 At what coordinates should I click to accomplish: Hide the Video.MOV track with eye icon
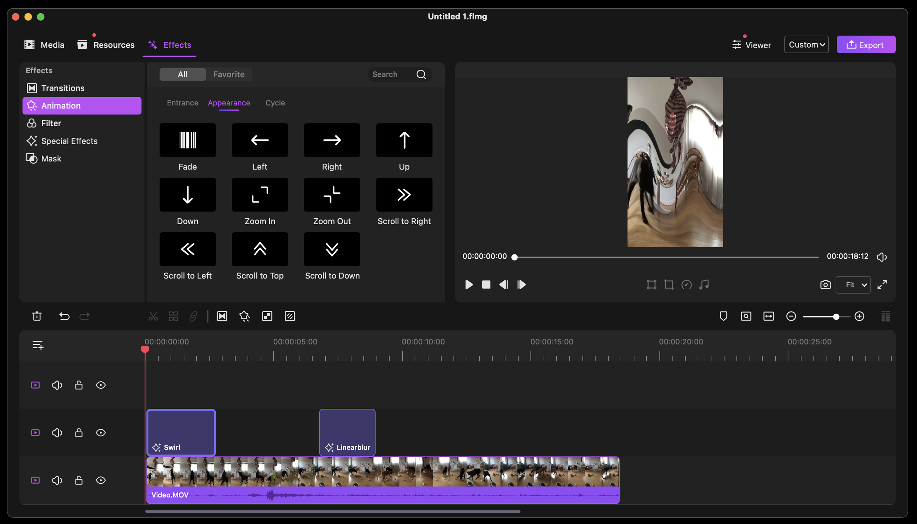tap(101, 480)
